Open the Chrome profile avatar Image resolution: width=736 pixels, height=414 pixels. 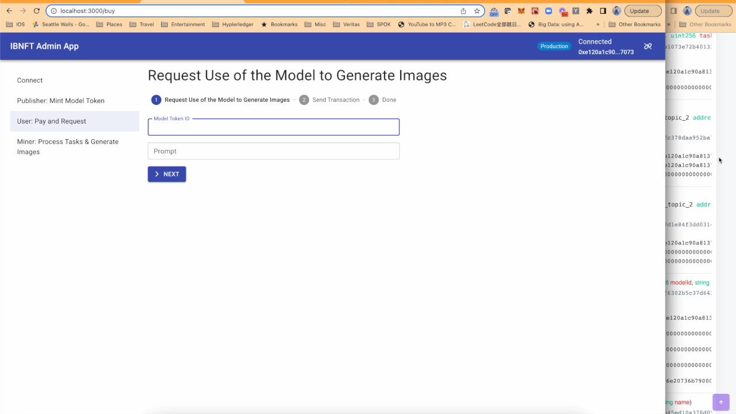tap(616, 11)
